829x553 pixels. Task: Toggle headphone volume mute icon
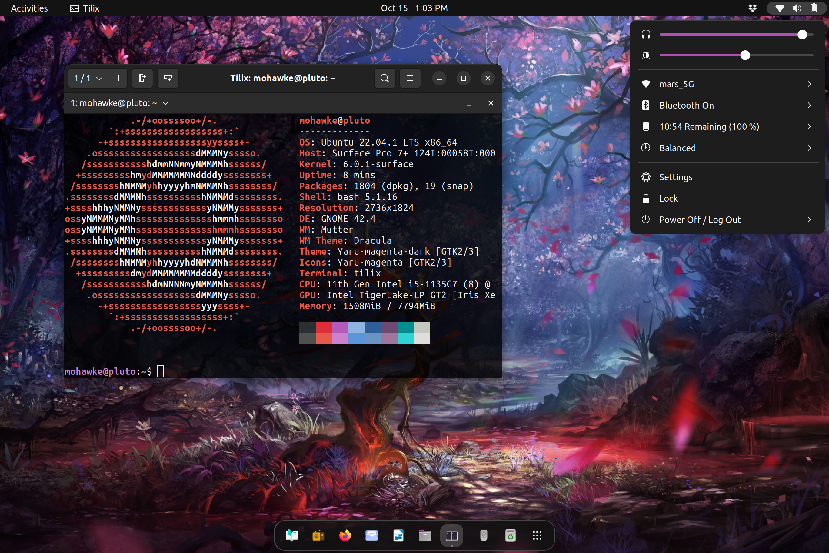(646, 35)
